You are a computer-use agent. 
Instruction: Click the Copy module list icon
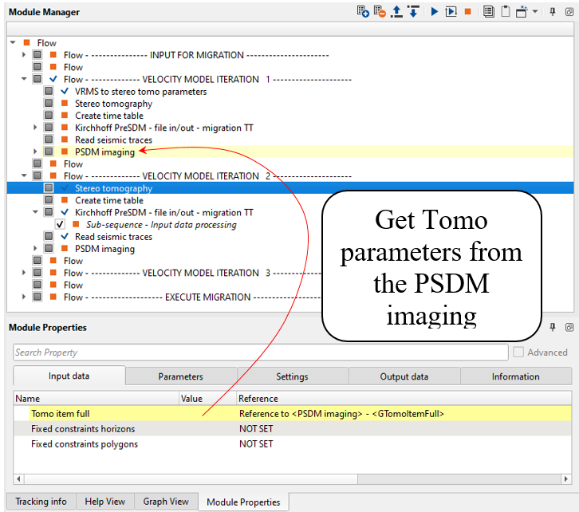[x=488, y=12]
